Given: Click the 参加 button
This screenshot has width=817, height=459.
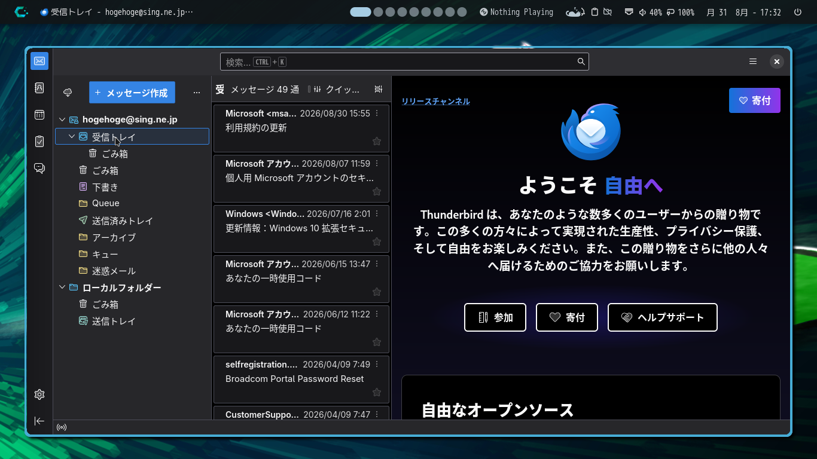Looking at the screenshot, I should pos(495,317).
